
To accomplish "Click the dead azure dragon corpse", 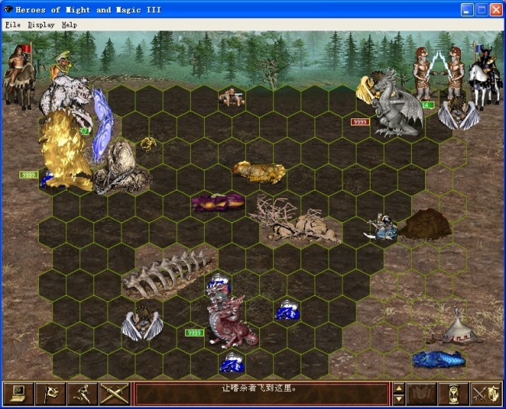I will (x=439, y=359).
